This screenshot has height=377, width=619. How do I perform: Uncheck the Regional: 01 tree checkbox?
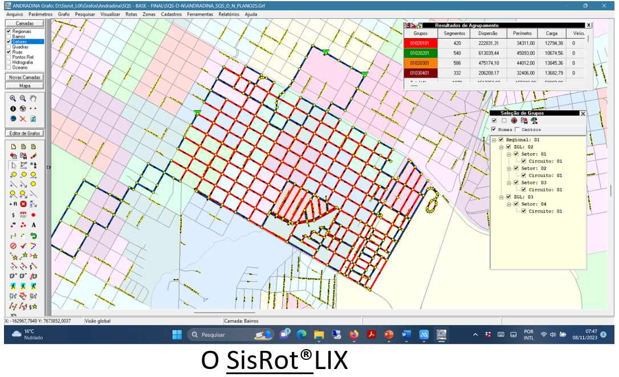[501, 140]
